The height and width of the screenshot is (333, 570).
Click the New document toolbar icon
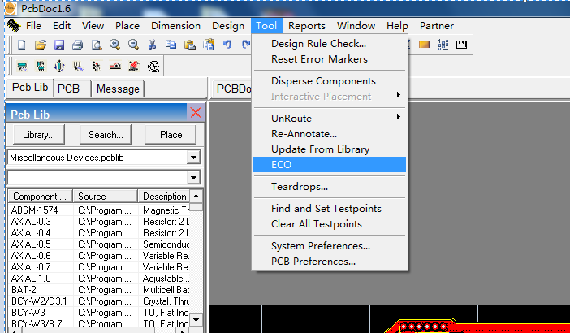coord(22,45)
